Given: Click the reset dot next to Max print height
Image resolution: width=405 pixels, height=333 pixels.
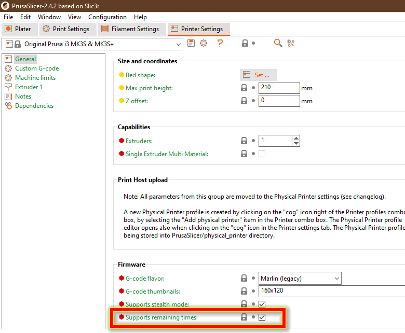Looking at the screenshot, I should [x=253, y=88].
